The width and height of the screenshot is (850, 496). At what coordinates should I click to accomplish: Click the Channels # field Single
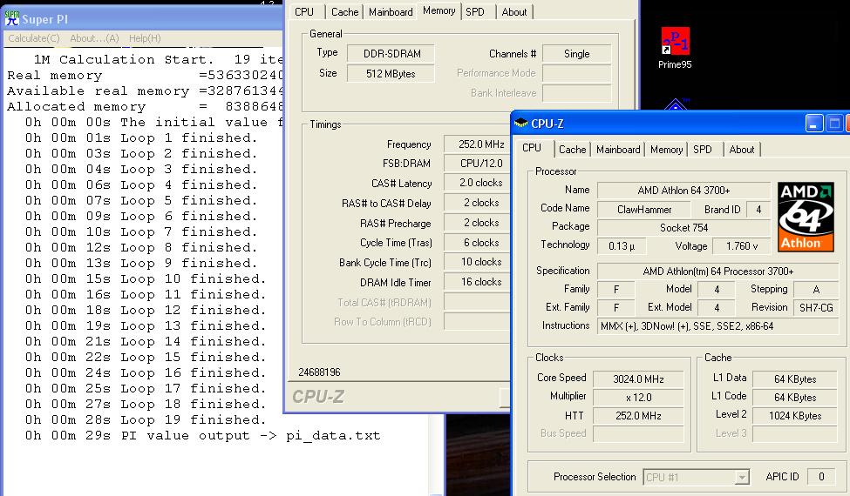(577, 54)
